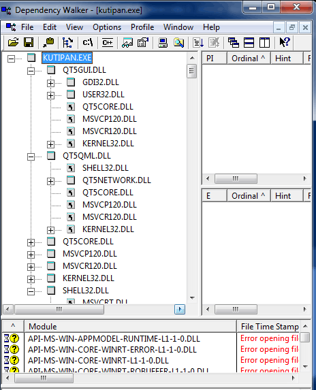Click the context Help arrow-question icon
The height and width of the screenshot is (390, 316).
point(285,42)
